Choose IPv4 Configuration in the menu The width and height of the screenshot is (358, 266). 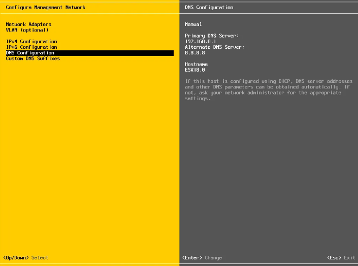[31, 41]
